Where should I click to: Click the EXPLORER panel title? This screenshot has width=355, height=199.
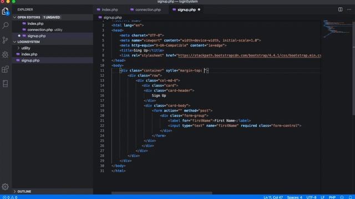25,10
